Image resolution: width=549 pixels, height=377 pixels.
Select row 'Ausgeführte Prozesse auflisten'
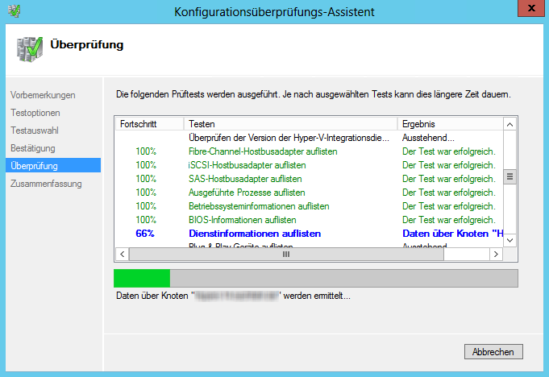[x=309, y=193]
